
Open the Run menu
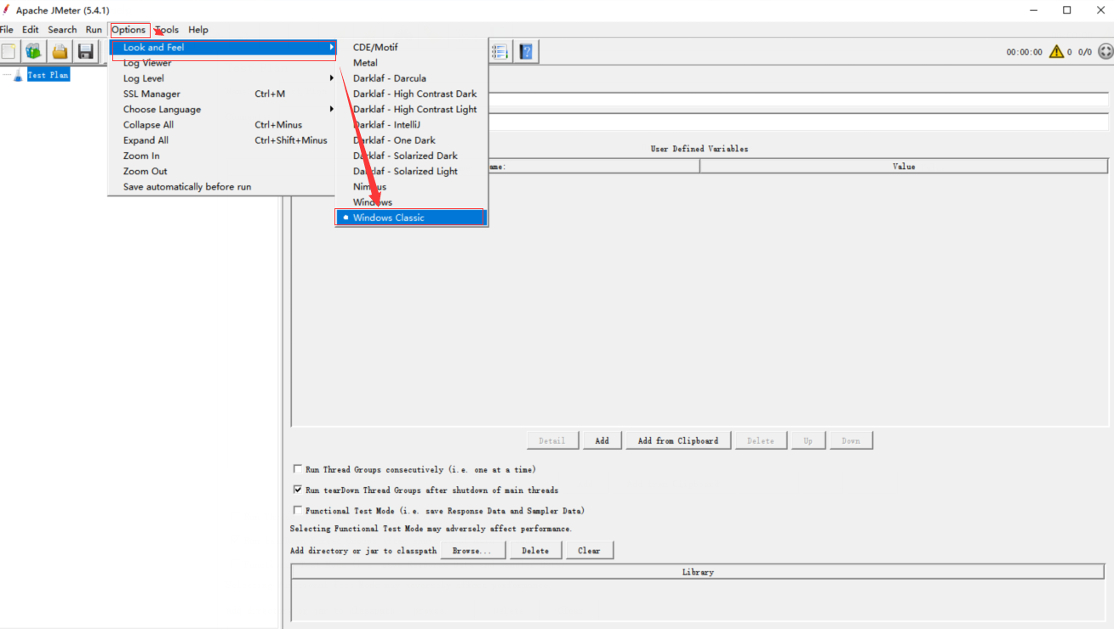[x=94, y=30]
